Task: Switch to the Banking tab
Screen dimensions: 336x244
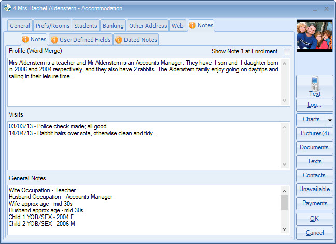Action: [x=113, y=25]
